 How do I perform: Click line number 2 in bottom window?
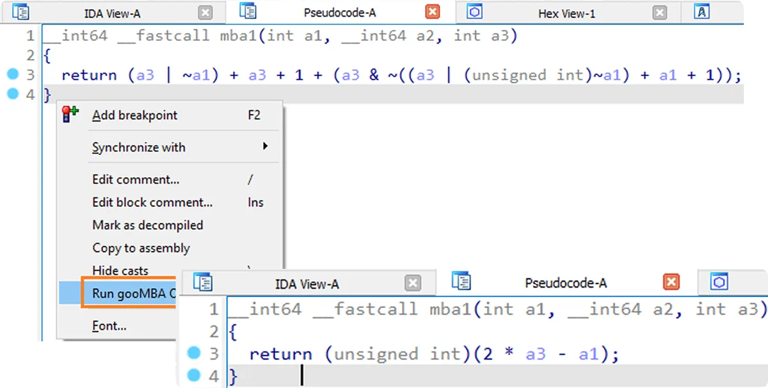pos(214,332)
